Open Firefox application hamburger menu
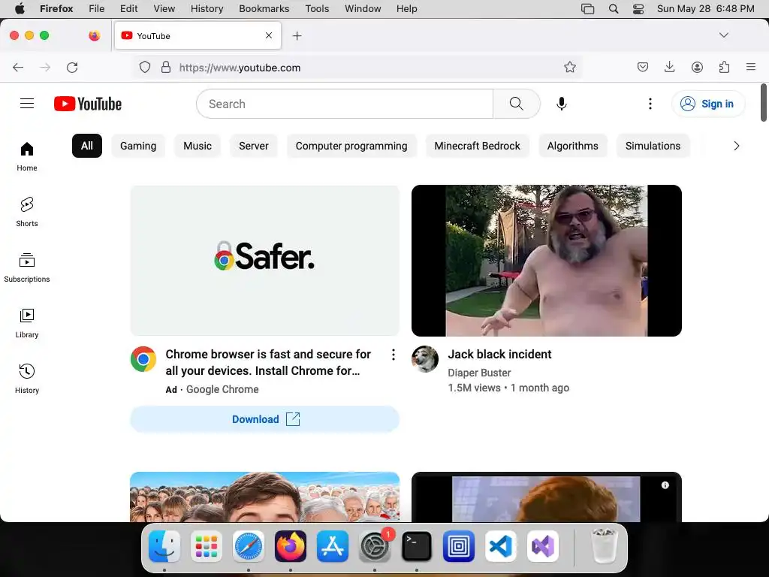The image size is (769, 577). [x=751, y=67]
